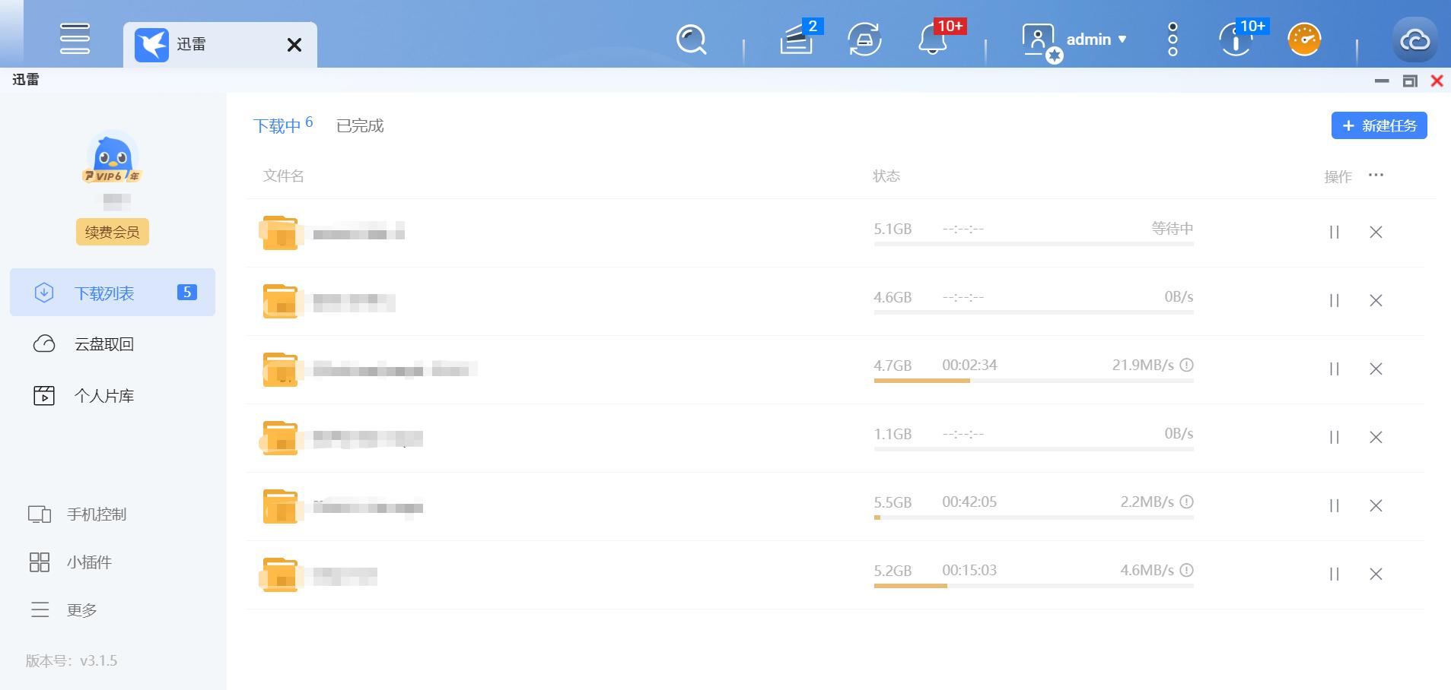The image size is (1451, 690).
Task: Pause the 4.7GB download task
Action: pos(1334,369)
